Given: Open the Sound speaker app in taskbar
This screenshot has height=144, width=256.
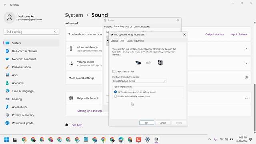Looking at the screenshot, I should [156, 140].
